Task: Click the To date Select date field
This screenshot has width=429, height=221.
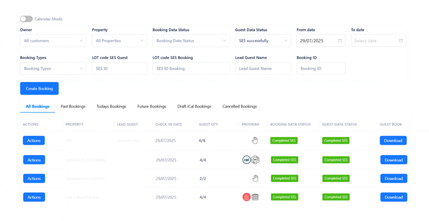Action: click(x=378, y=41)
